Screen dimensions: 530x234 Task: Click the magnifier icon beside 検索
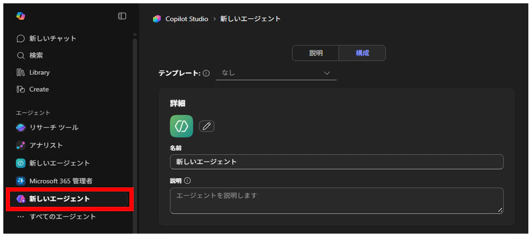pyautogui.click(x=21, y=55)
